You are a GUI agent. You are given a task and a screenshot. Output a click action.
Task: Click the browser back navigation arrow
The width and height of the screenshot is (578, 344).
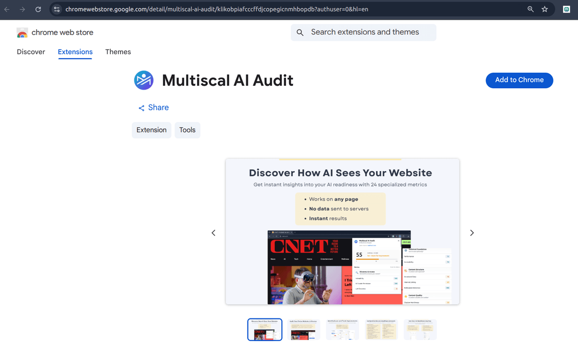[x=8, y=9]
